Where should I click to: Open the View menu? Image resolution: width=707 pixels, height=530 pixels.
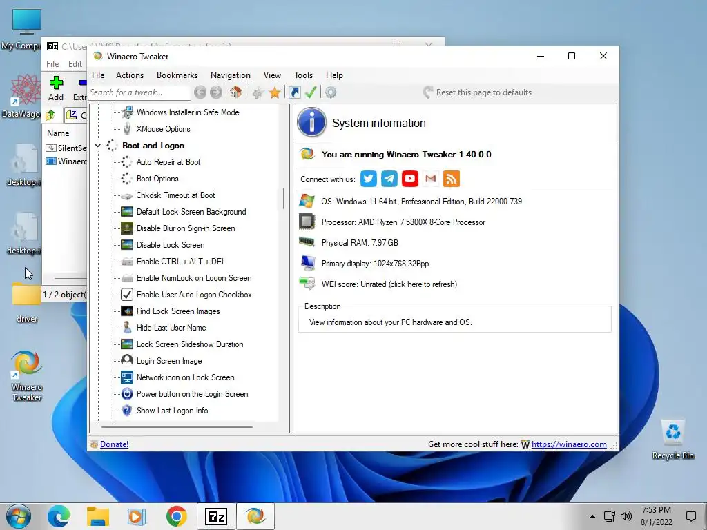click(272, 75)
